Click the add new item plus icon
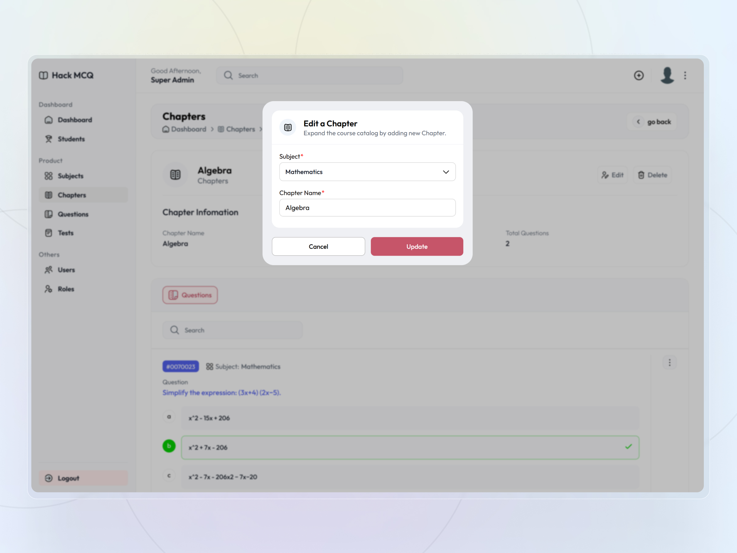The height and width of the screenshot is (553, 737). pos(639,75)
